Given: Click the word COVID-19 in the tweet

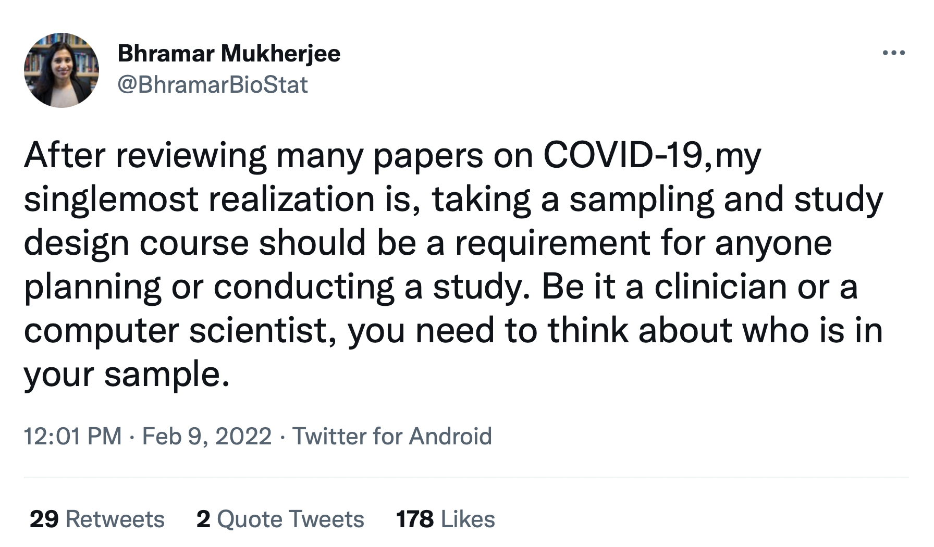Looking at the screenshot, I should pyautogui.click(x=623, y=155).
